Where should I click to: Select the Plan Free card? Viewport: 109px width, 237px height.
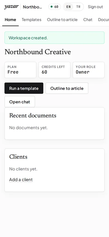[20, 70]
